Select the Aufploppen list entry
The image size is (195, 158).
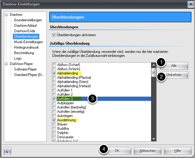(x=66, y=103)
